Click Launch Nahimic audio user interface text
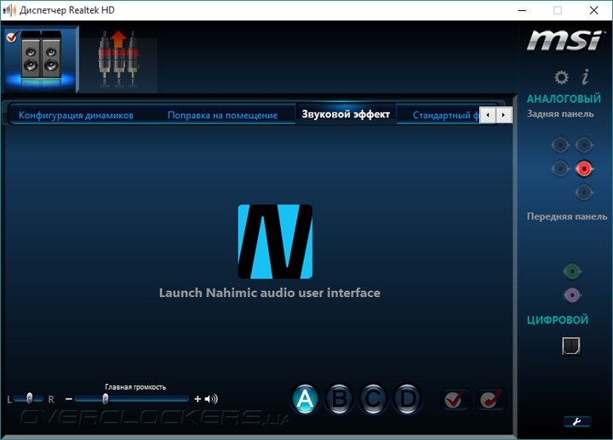The height and width of the screenshot is (440, 613). 270,293
